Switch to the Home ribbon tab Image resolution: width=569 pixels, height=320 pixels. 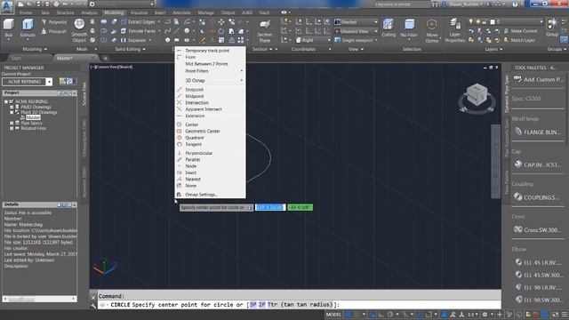click(26, 12)
